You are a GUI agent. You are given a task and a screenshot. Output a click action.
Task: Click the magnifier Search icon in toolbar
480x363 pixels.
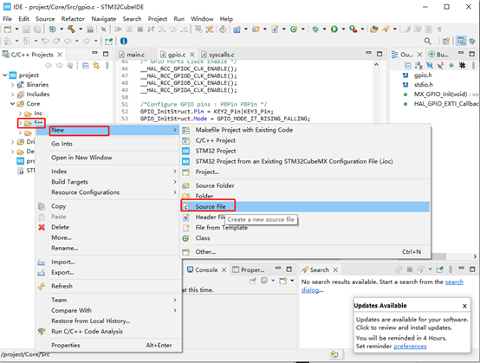(427, 41)
